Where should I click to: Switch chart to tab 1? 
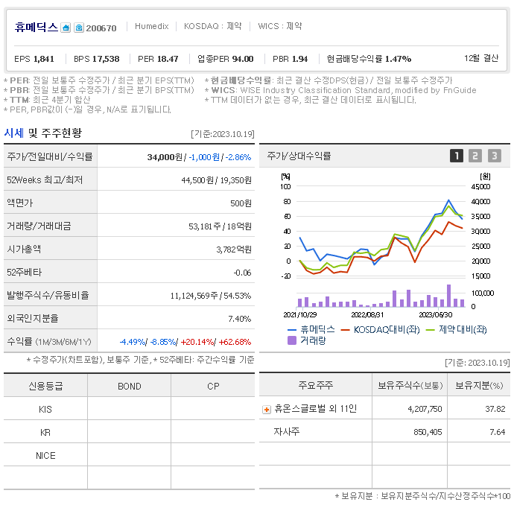457,156
